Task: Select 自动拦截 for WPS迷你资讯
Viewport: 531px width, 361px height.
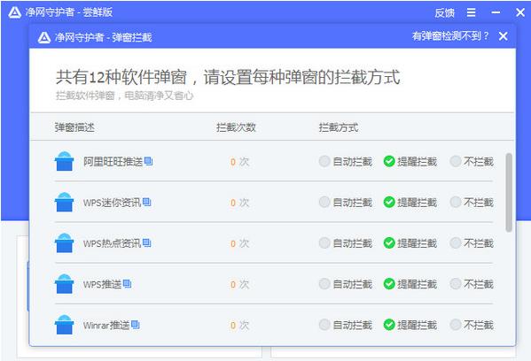Action: click(x=346, y=203)
